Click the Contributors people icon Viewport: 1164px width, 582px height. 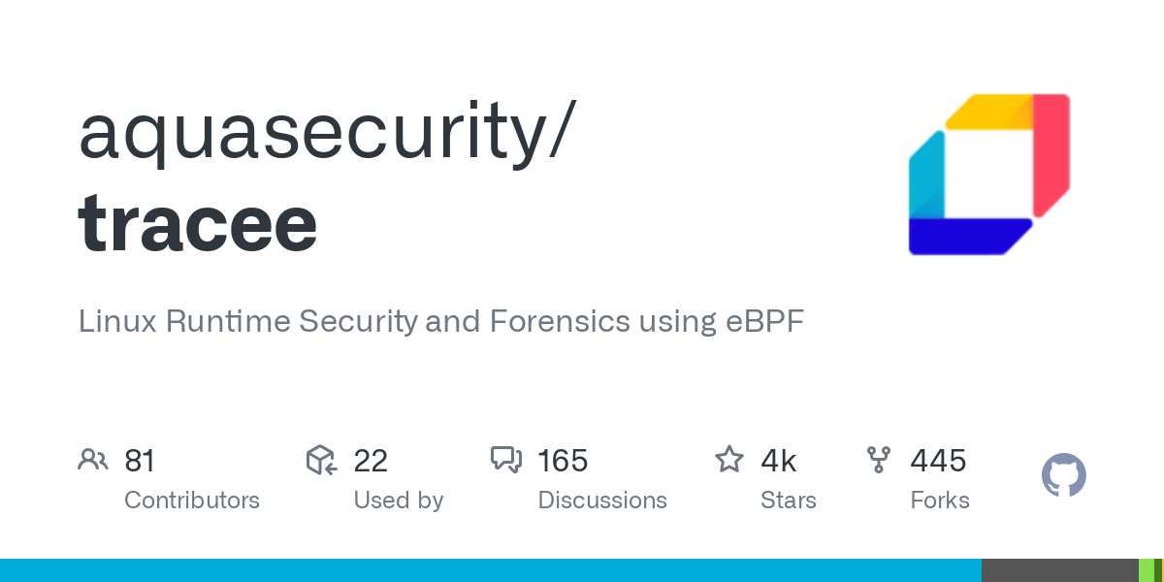92,460
